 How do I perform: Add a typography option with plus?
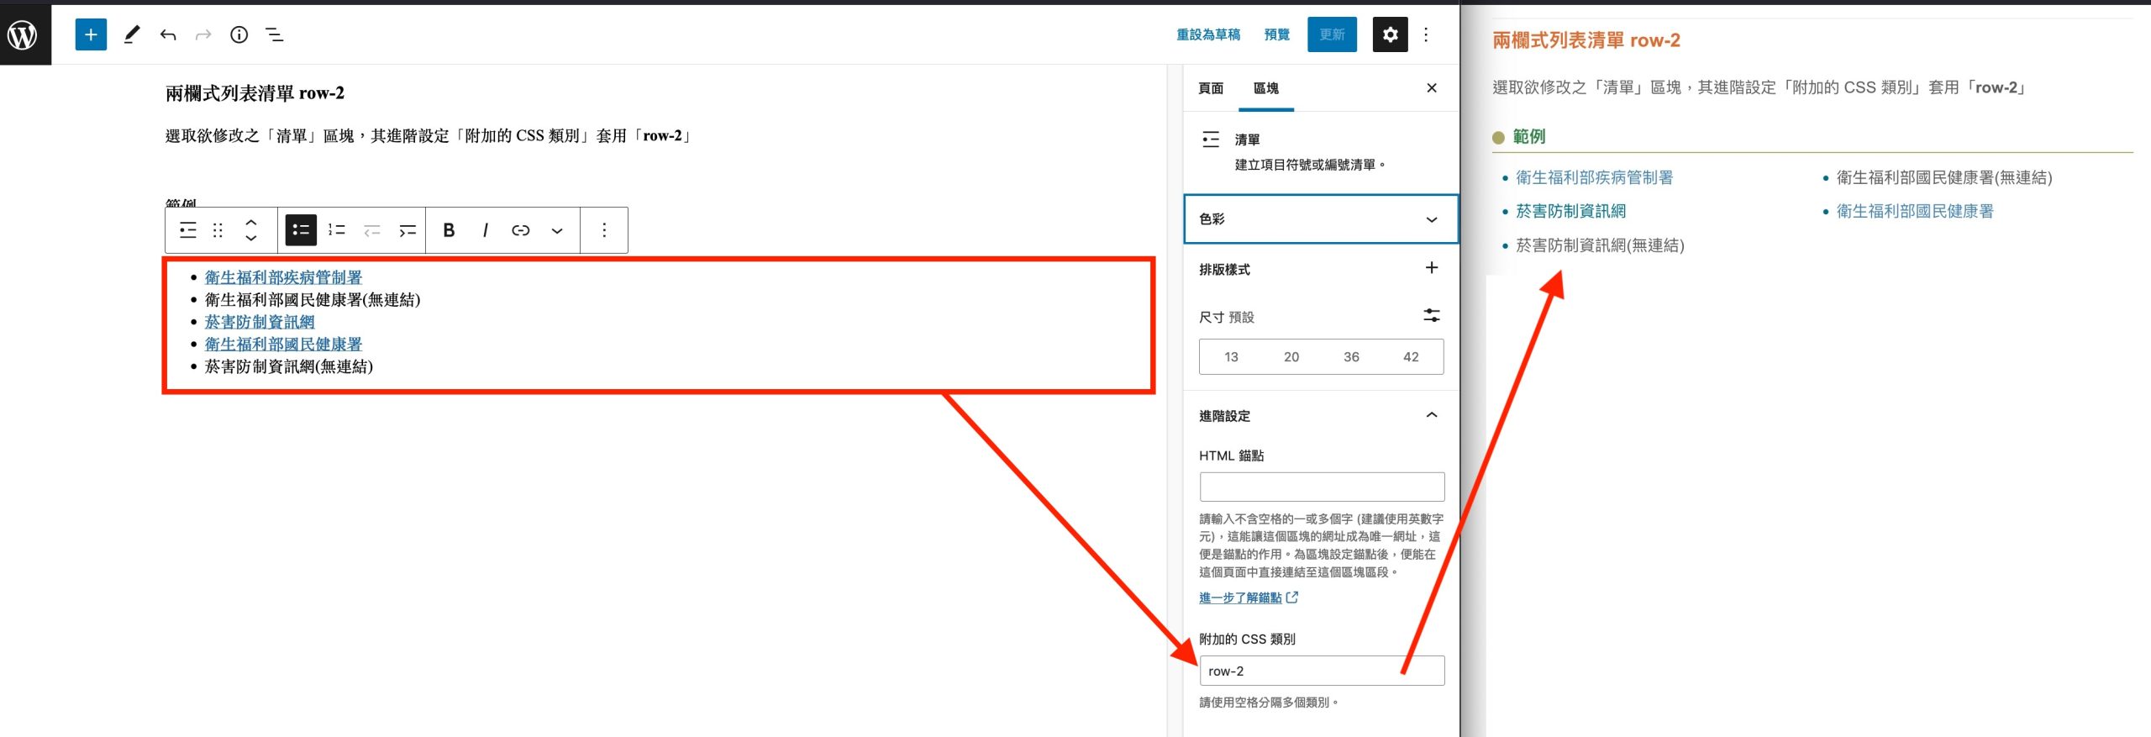pos(1432,268)
